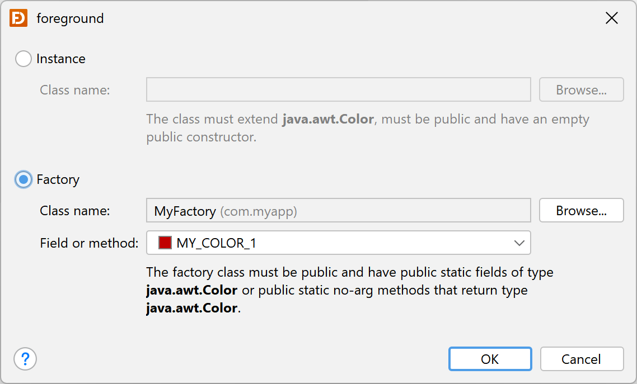Close the foreground dialog with X

611,18
